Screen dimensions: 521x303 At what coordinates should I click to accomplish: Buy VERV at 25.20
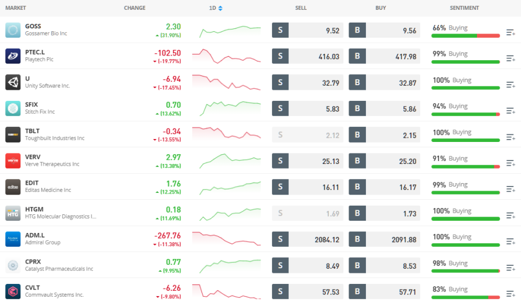tap(384, 161)
